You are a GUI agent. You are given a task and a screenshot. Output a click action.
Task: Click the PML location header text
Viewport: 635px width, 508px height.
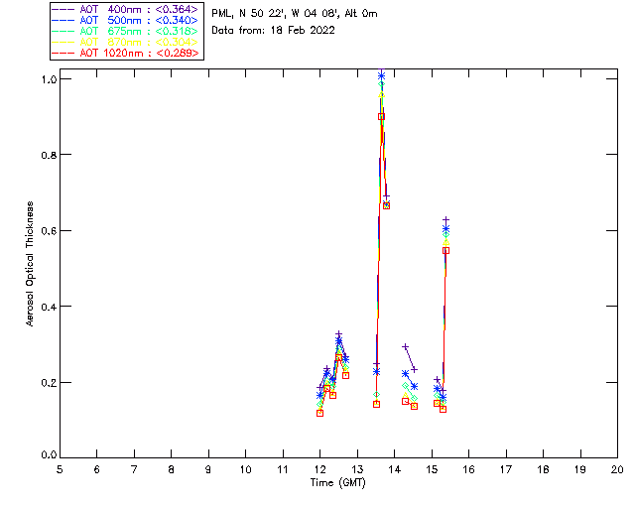pos(295,14)
